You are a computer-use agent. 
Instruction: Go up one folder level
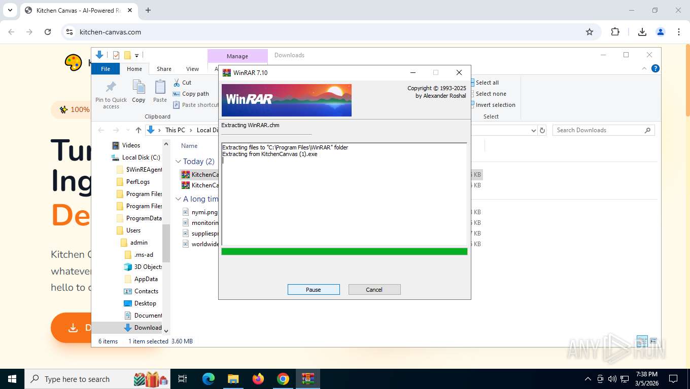coord(139,130)
